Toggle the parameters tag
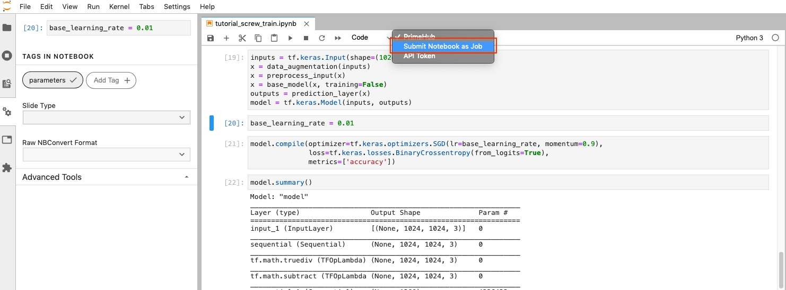Screen dimensions: 786x290 (53, 80)
